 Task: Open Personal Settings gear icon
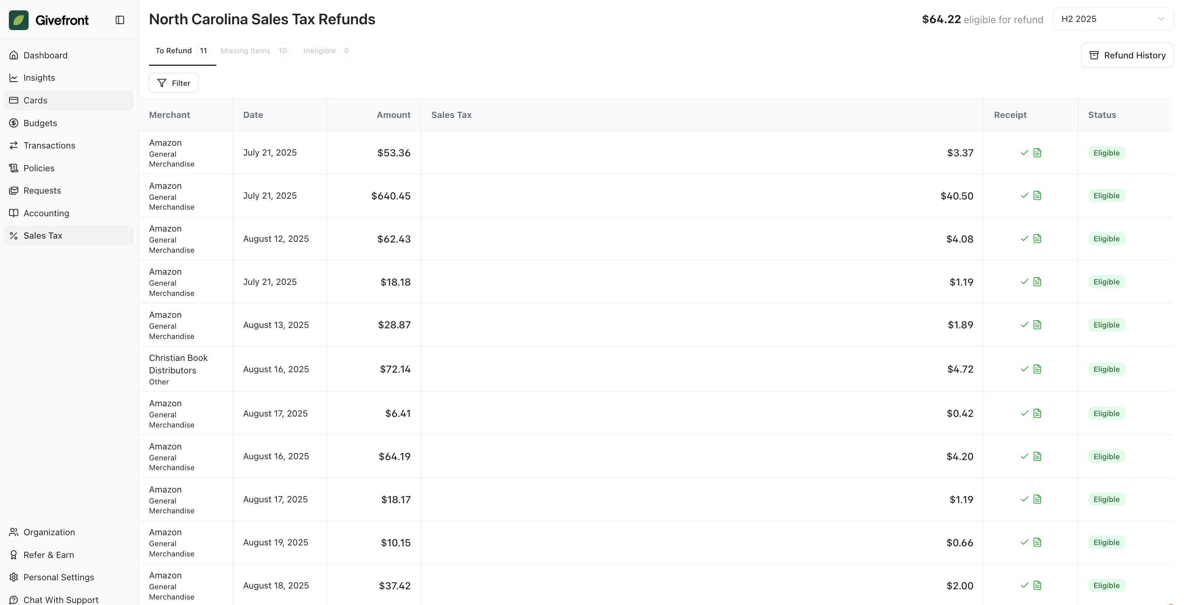pyautogui.click(x=14, y=577)
